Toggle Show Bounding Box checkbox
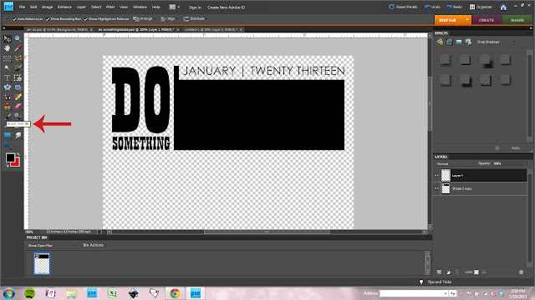The height and width of the screenshot is (300, 535). (48, 19)
